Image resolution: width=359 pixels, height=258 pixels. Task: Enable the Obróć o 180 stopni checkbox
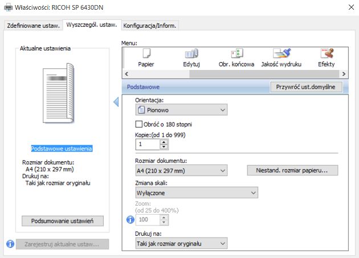[138, 124]
